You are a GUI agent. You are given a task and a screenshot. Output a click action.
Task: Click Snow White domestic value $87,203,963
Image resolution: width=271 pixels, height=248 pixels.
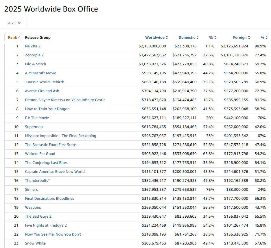point(185,244)
